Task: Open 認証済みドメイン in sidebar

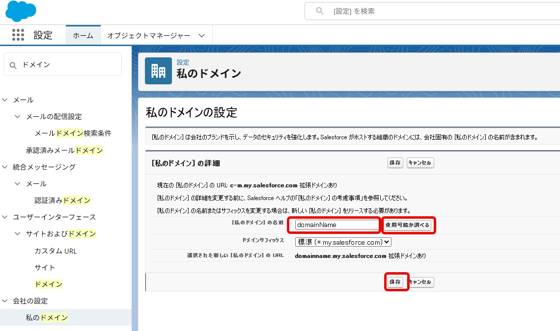Action: [x=62, y=201]
